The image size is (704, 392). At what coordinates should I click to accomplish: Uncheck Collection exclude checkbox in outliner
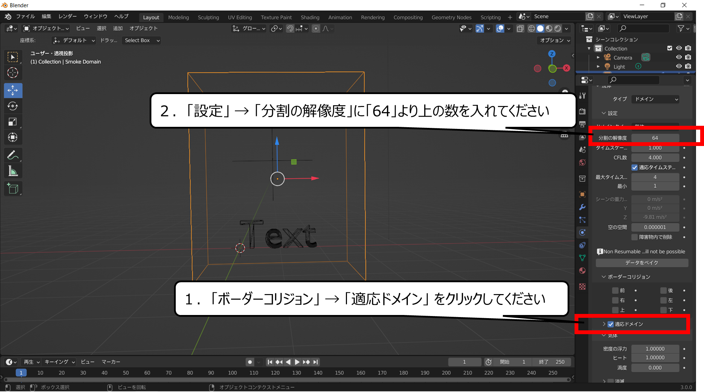pyautogui.click(x=670, y=48)
